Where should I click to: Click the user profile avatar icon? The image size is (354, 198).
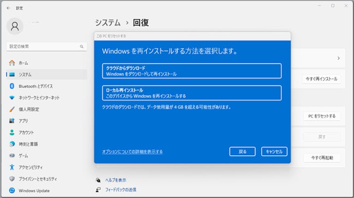[x=15, y=26]
